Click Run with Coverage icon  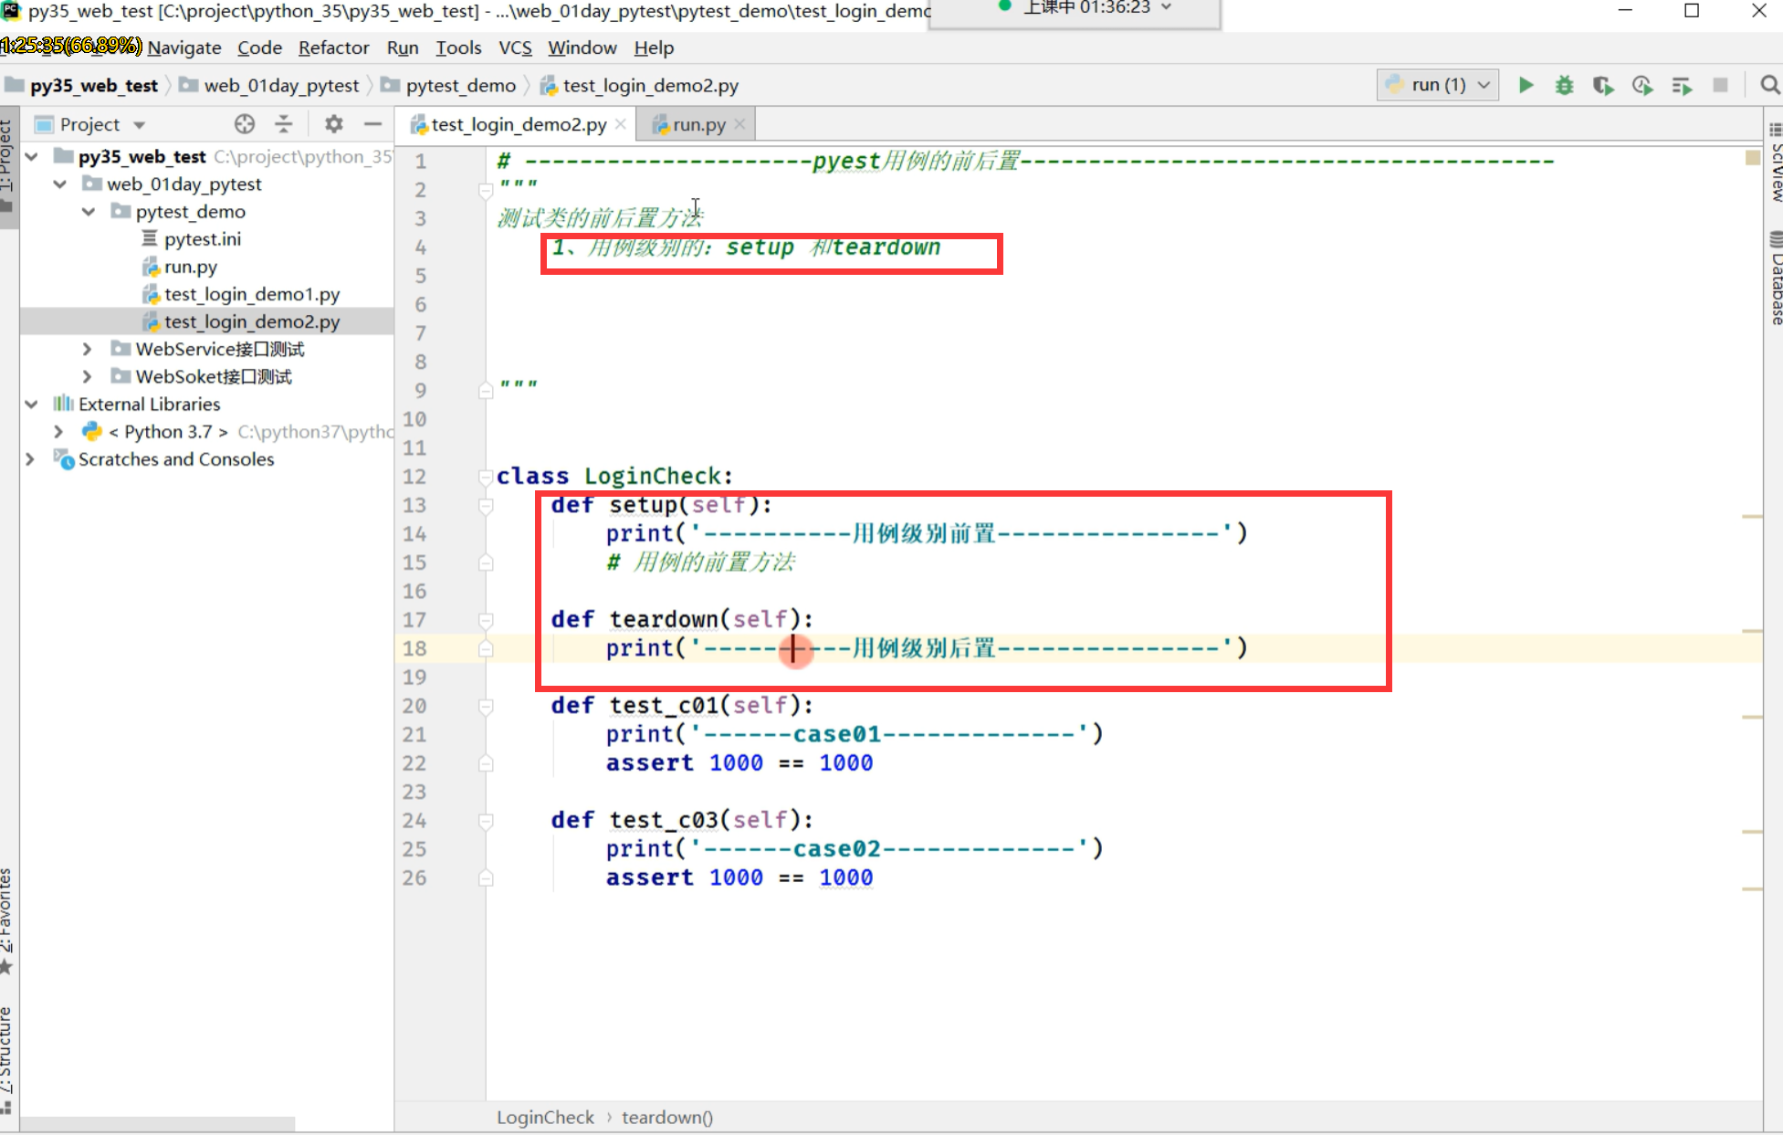click(1603, 85)
